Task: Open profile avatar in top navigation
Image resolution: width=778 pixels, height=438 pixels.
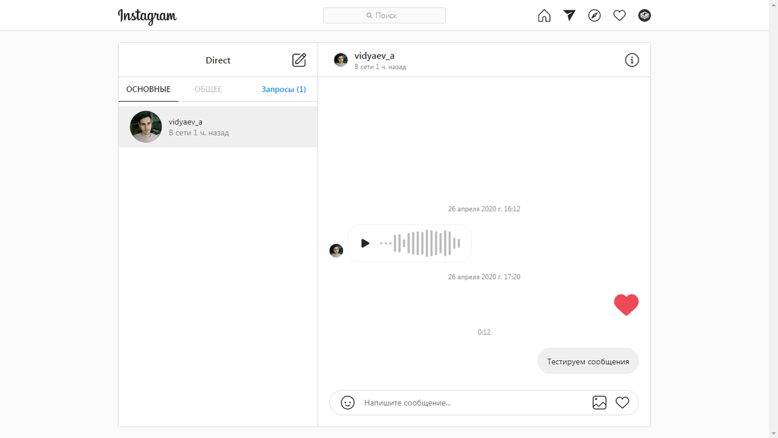Action: point(644,16)
